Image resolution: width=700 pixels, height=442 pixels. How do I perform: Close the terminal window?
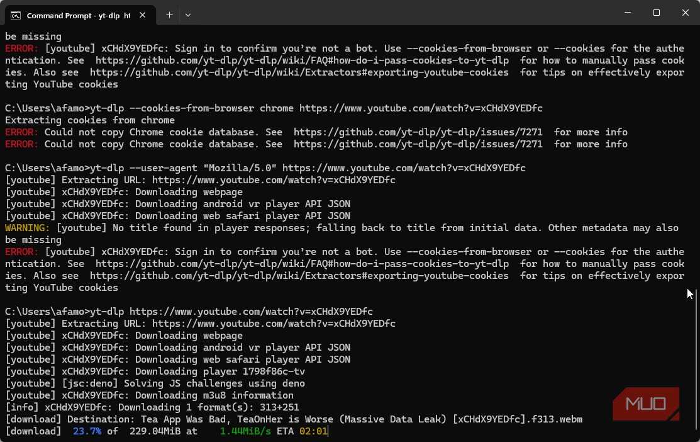pyautogui.click(x=686, y=13)
